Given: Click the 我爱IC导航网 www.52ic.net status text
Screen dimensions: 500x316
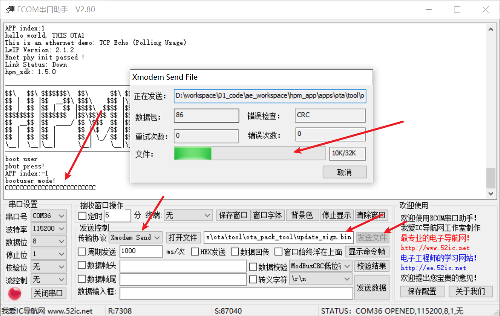Looking at the screenshot, I should click(x=47, y=311).
